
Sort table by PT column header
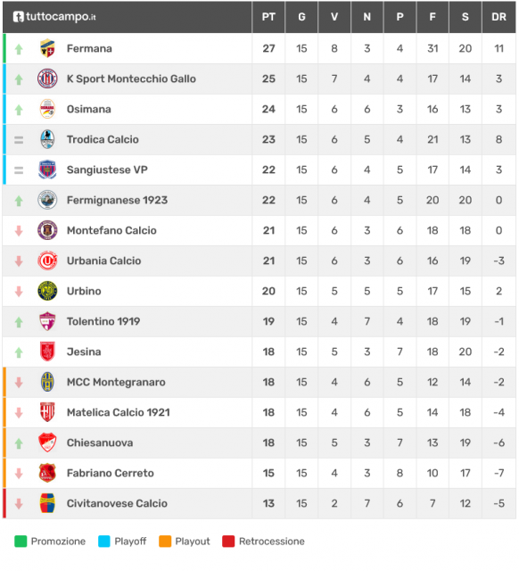tap(268, 17)
